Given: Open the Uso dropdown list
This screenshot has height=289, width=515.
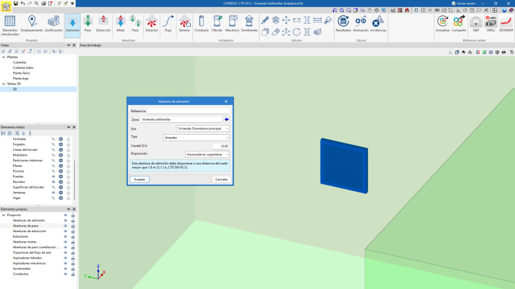Looking at the screenshot, I should 200,129.
